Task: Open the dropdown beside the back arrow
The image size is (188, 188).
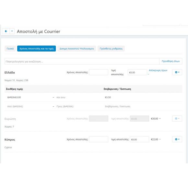Action: tap(12, 31)
